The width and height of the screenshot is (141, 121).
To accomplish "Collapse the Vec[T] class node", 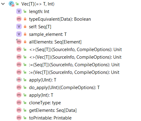I will pyautogui.click(x=3, y=4).
